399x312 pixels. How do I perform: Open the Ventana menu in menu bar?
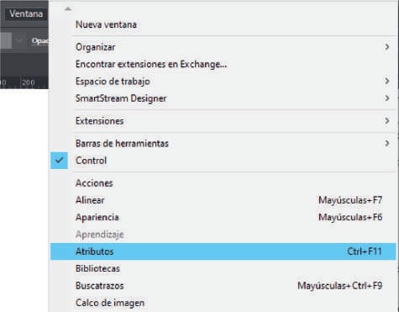coord(26,13)
